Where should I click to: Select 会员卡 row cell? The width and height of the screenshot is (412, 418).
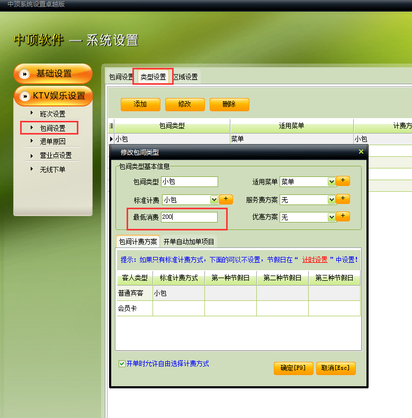point(135,309)
